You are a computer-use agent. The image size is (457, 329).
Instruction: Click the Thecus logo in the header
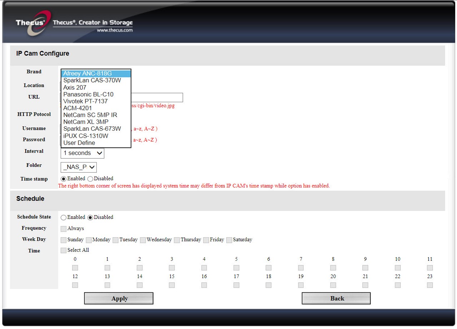(x=34, y=23)
